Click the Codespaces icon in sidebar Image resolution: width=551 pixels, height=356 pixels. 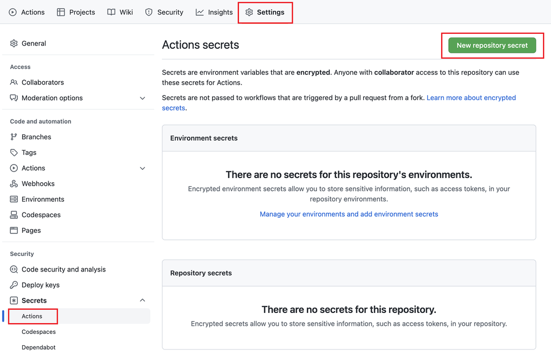(14, 215)
